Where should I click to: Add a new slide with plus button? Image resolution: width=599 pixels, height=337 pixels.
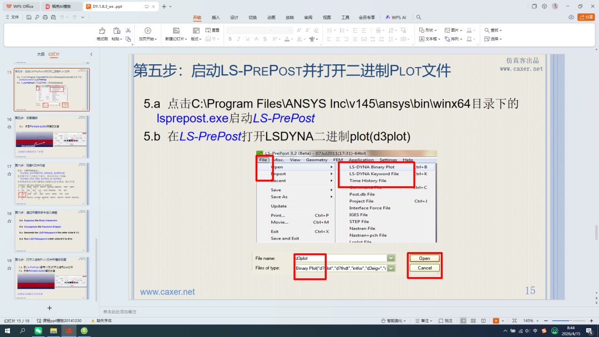tap(49, 308)
